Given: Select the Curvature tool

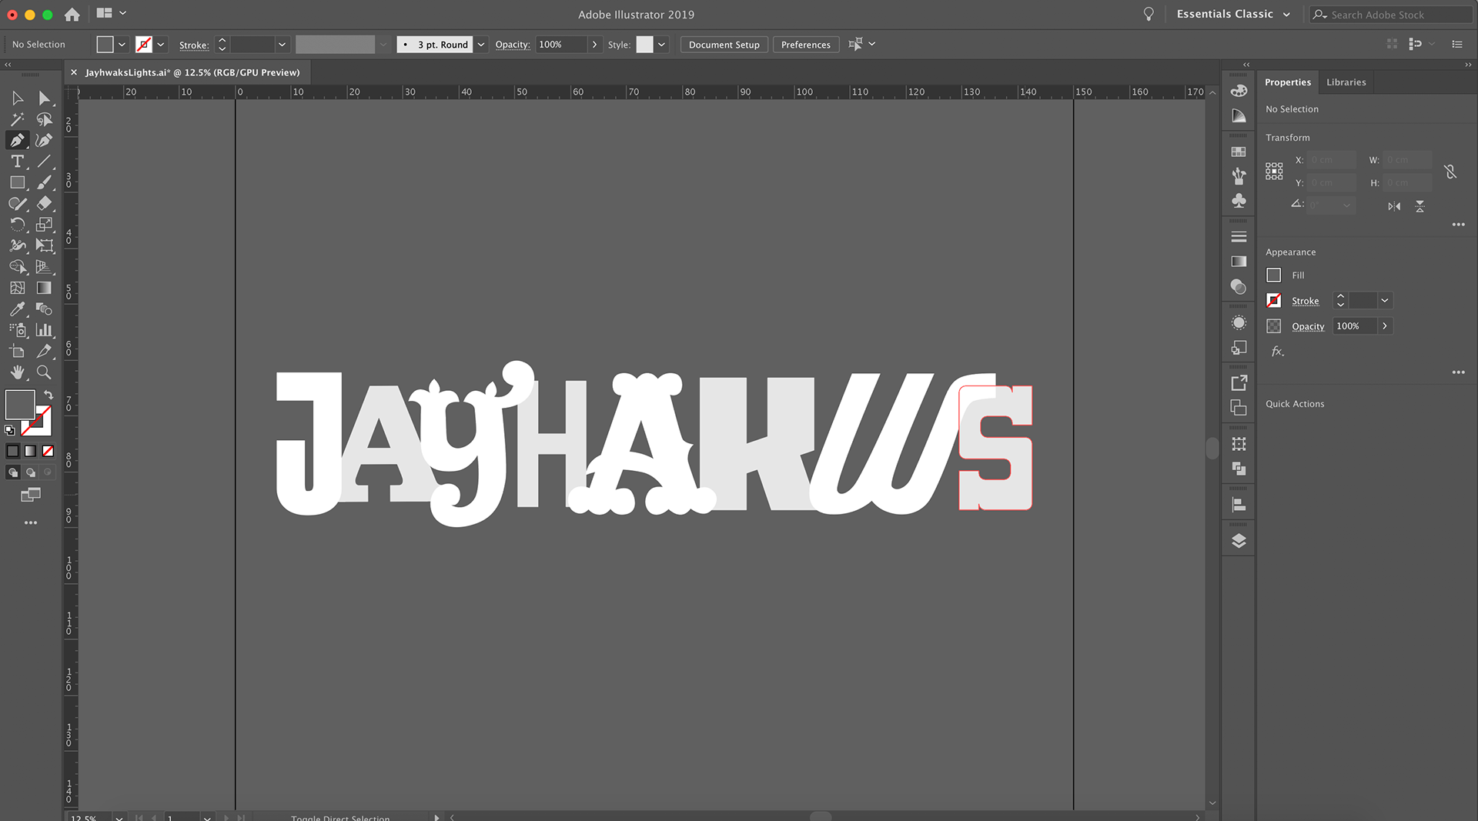Looking at the screenshot, I should 44,140.
